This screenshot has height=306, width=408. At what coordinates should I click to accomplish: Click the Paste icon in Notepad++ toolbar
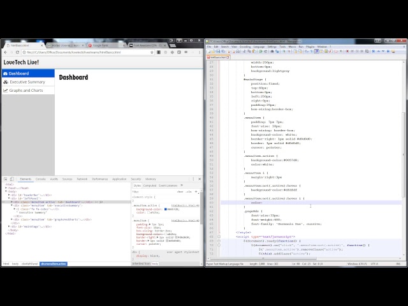click(254, 51)
